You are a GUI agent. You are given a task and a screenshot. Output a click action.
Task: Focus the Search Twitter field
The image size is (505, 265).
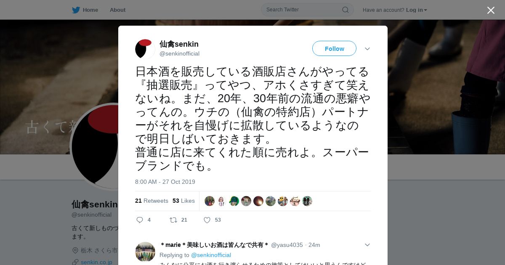[x=307, y=10]
